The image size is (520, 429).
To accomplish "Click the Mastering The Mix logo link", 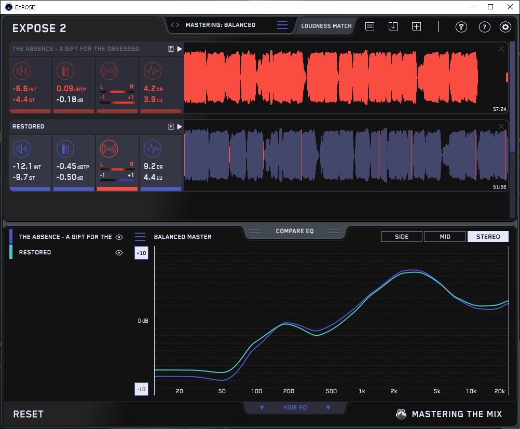I will 449,414.
